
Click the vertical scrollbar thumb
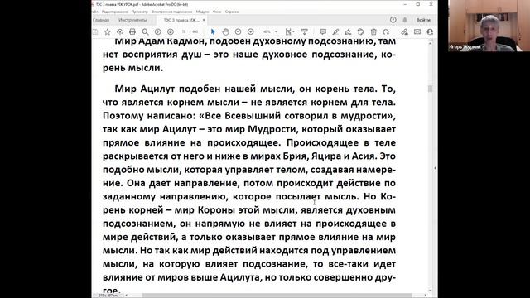[430, 89]
